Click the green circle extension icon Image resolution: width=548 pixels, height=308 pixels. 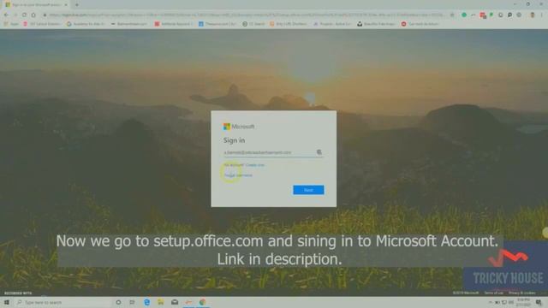point(464,15)
